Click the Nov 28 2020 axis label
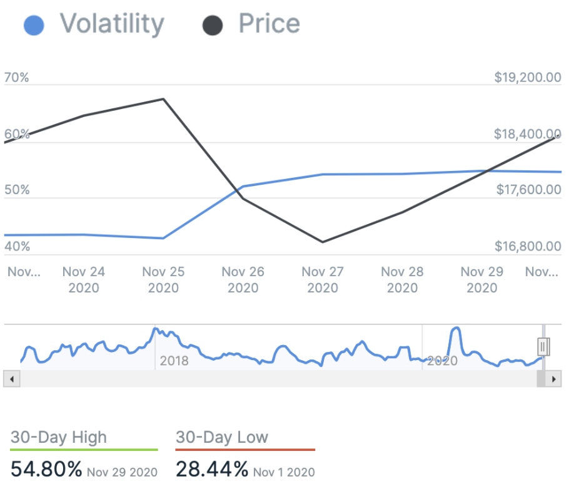The width and height of the screenshot is (569, 496). click(x=402, y=280)
